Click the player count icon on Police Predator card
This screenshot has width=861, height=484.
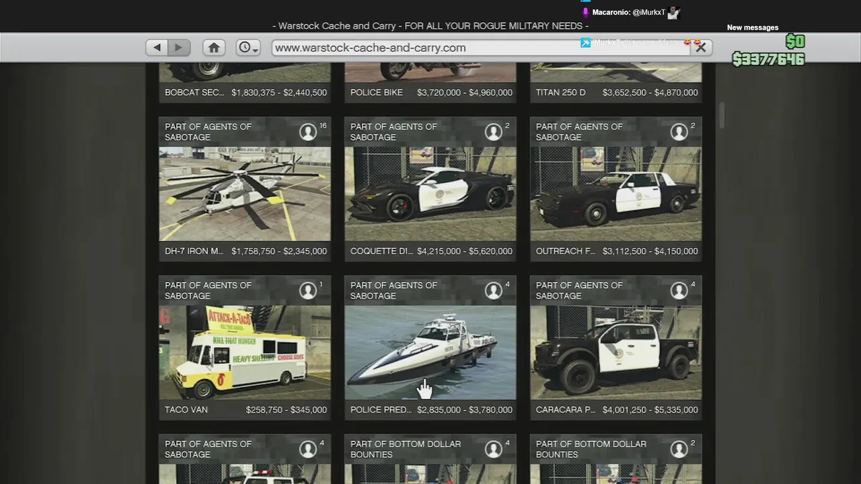pos(494,290)
